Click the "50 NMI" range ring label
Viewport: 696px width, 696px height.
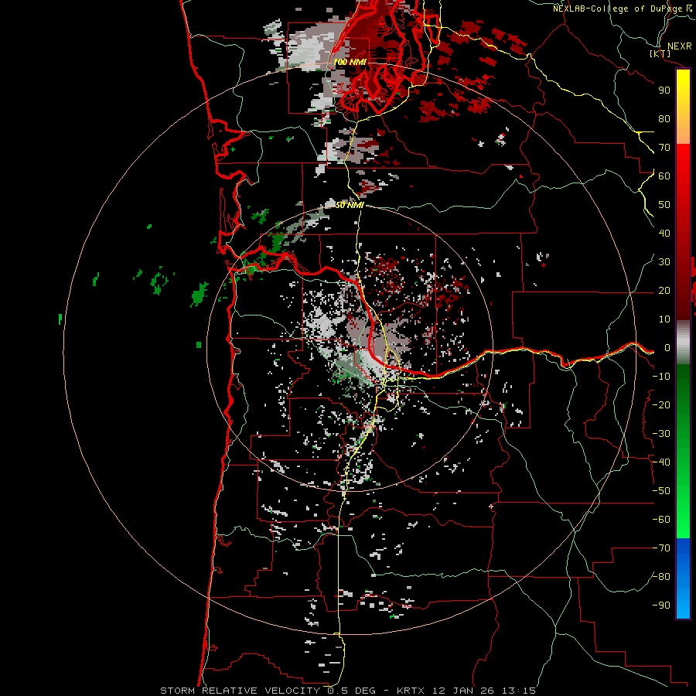click(x=350, y=205)
